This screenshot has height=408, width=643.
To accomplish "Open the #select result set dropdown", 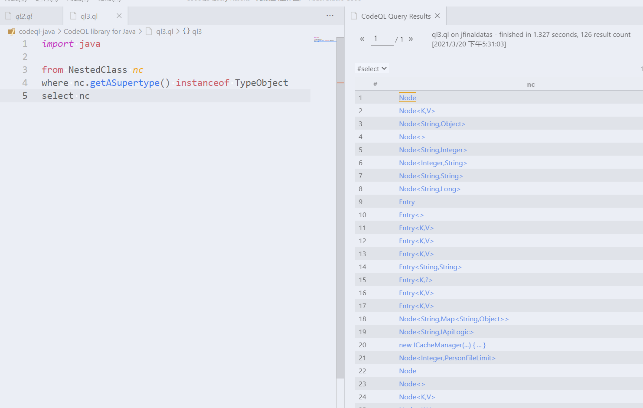I will pyautogui.click(x=372, y=69).
